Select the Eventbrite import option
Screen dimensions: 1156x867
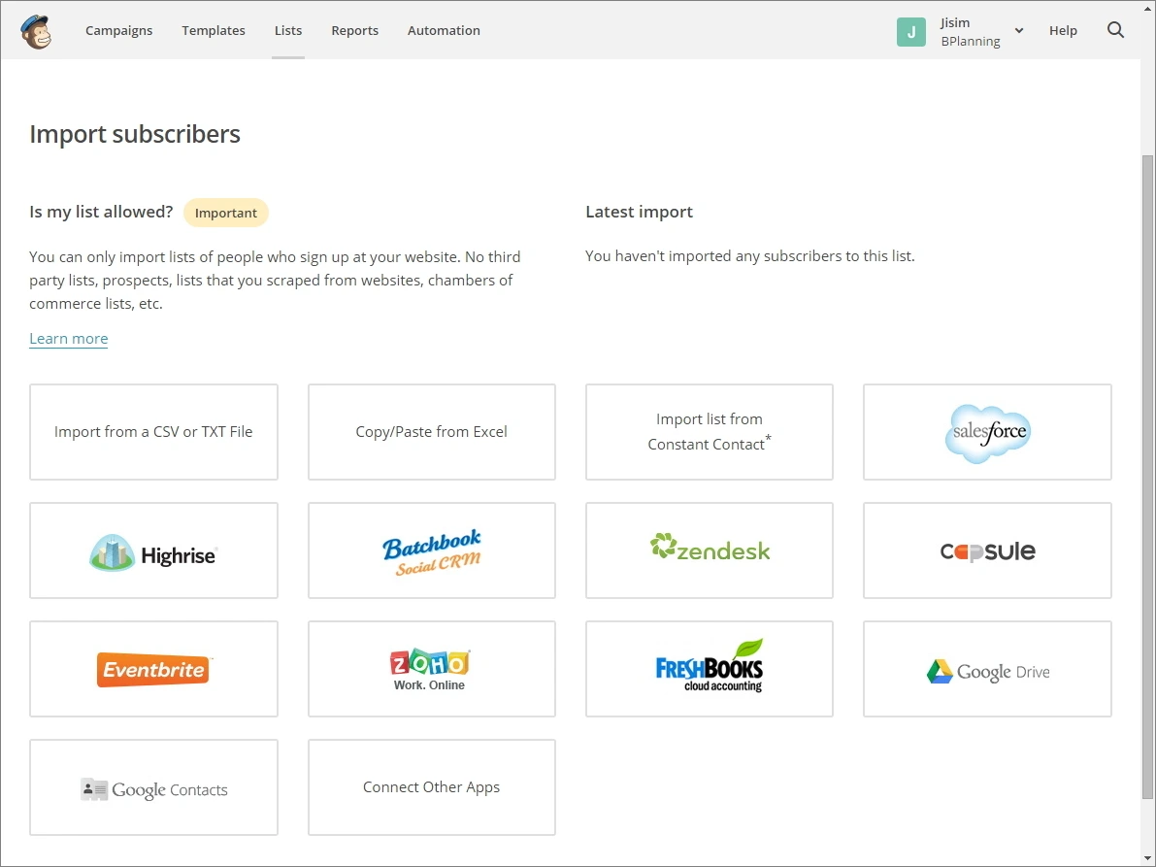[x=153, y=669]
